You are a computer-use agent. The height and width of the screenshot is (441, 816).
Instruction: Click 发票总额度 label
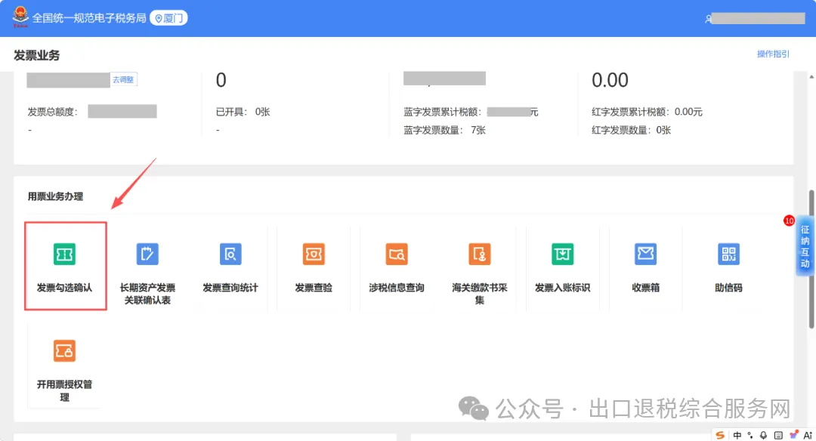point(53,112)
